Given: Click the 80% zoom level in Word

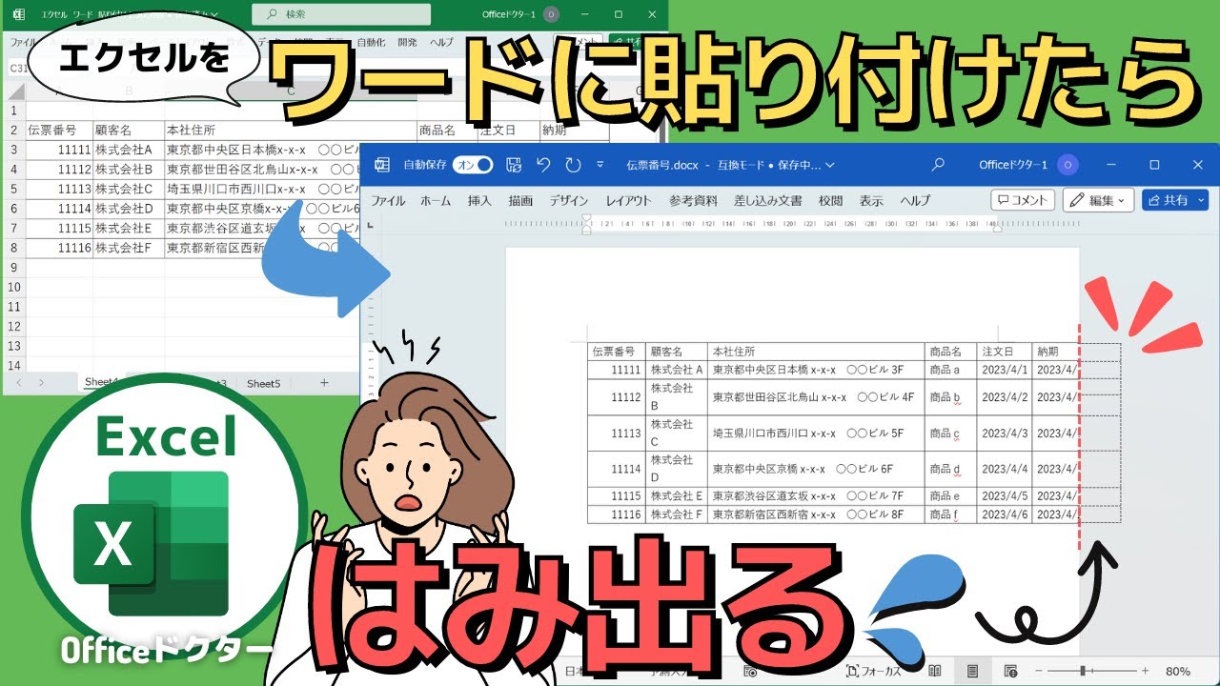Looking at the screenshot, I should tap(1177, 671).
